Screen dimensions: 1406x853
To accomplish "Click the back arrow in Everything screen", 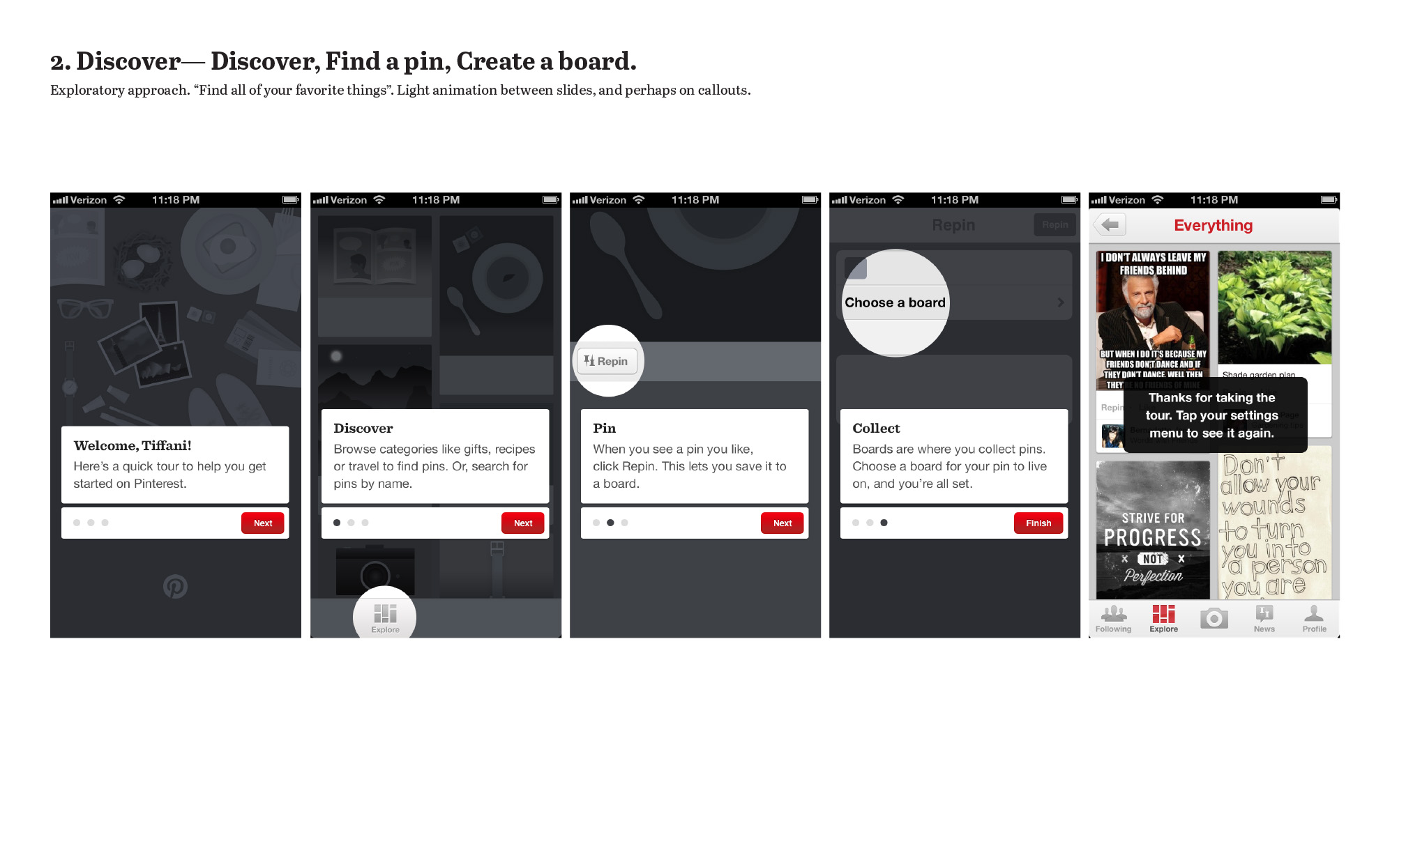I will tap(1110, 226).
